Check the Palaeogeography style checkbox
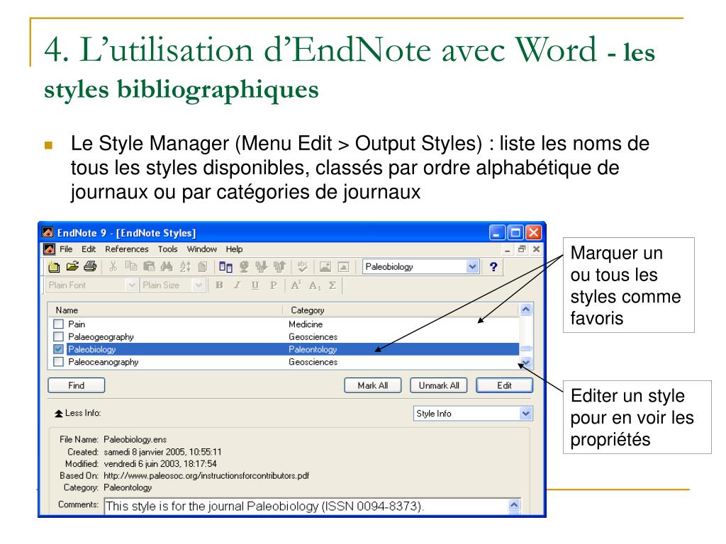 tap(58, 336)
